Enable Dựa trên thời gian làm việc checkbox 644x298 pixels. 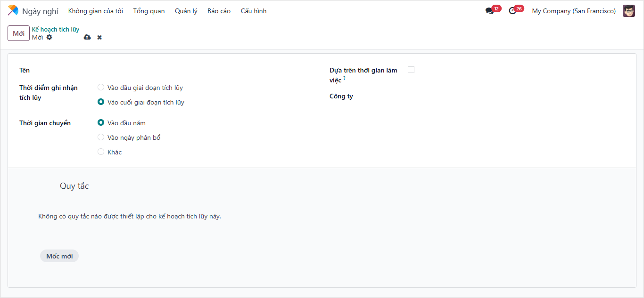tap(411, 70)
